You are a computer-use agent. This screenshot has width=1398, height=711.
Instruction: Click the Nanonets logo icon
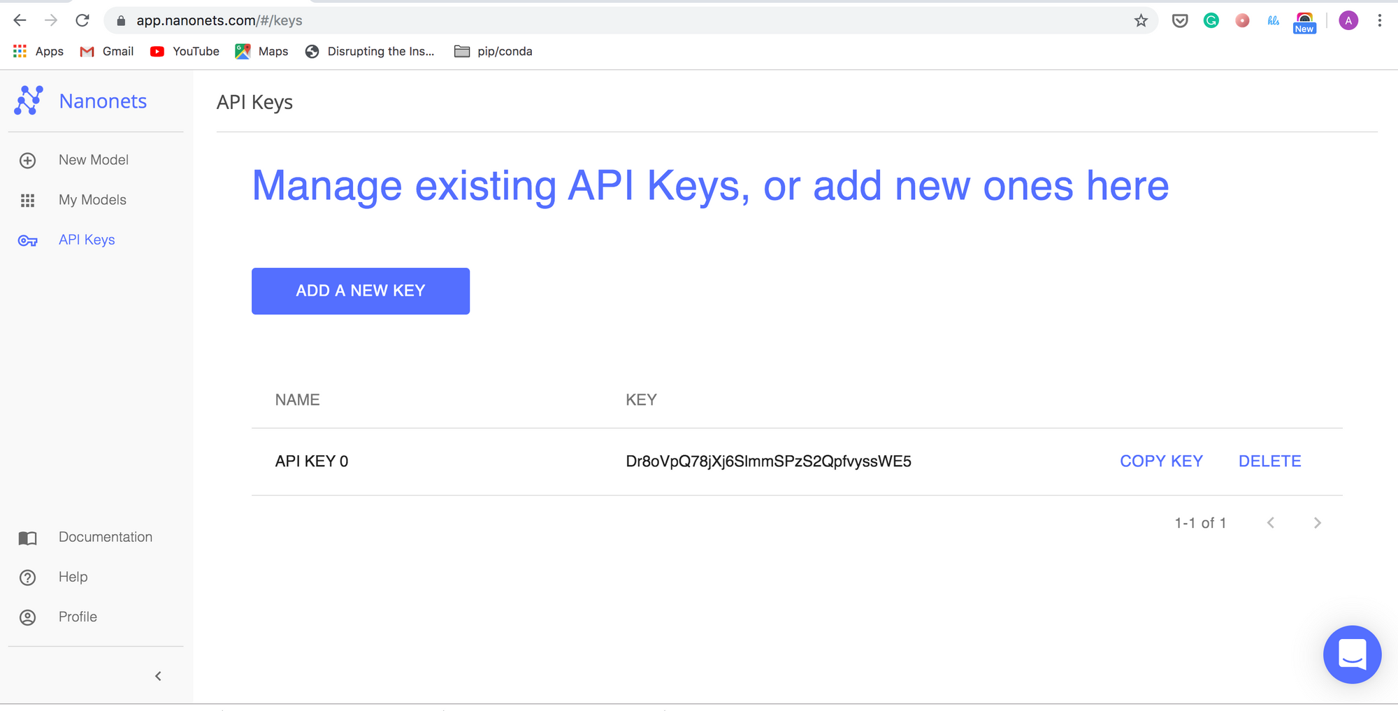click(x=29, y=101)
